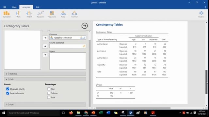This screenshot has height=117, width=209.
Task: Enable Column percentages checkbox
Action: (49, 93)
